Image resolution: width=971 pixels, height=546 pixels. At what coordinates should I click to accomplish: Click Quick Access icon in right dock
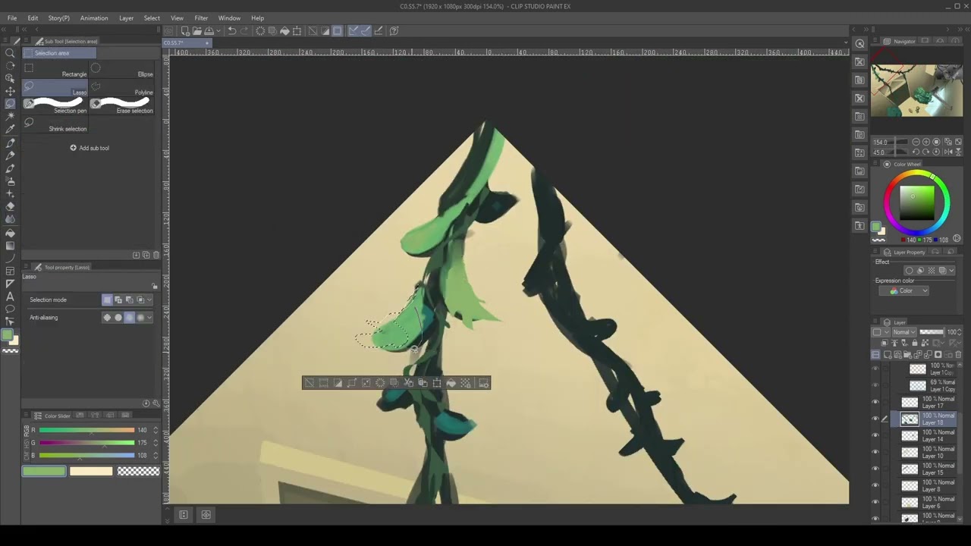pos(859,43)
